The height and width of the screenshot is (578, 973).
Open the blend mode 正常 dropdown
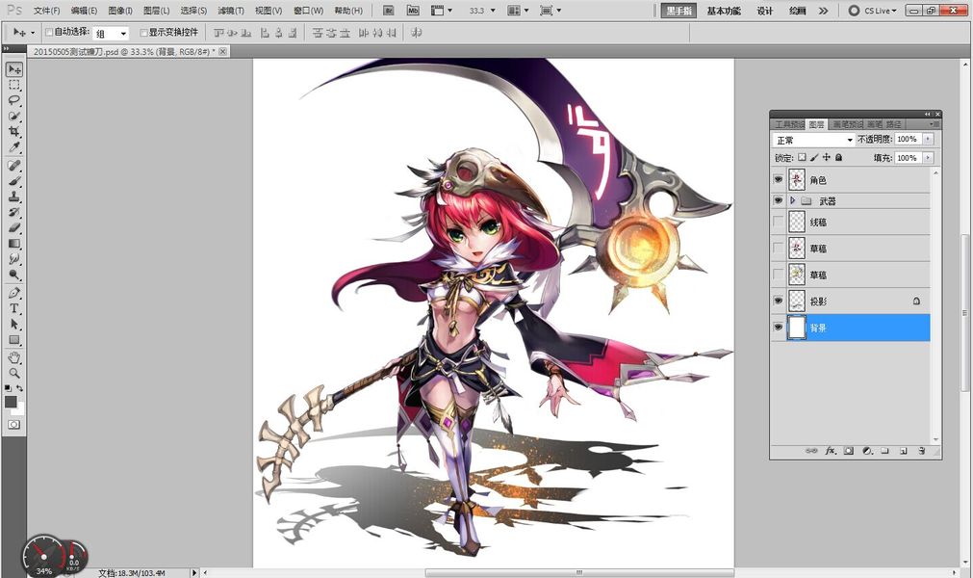point(813,140)
